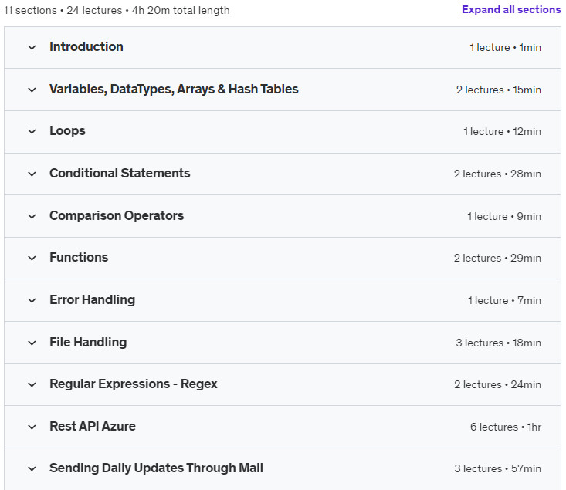Expand the Introduction section chevron
Screen dimensions: 566x490
[x=32, y=47]
